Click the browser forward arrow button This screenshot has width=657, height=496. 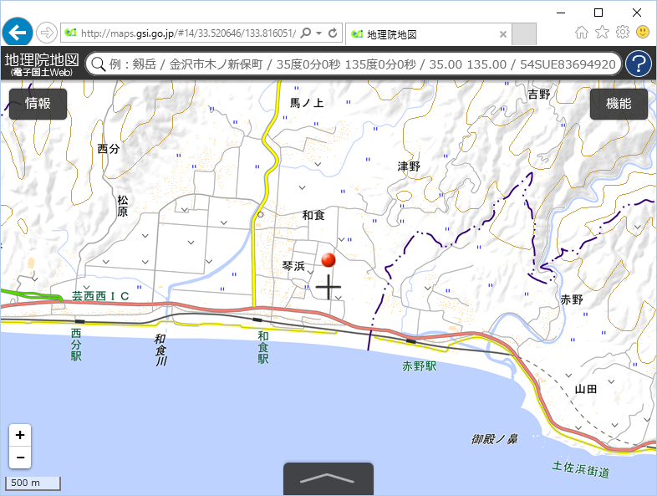46,33
